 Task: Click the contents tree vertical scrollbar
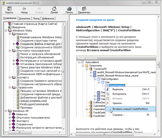(63, 76)
